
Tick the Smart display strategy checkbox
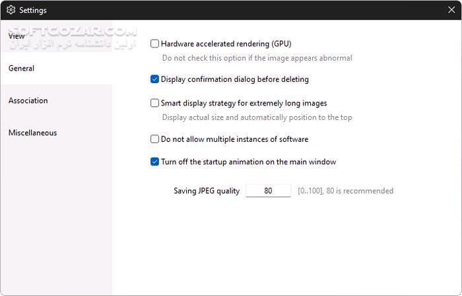point(155,104)
